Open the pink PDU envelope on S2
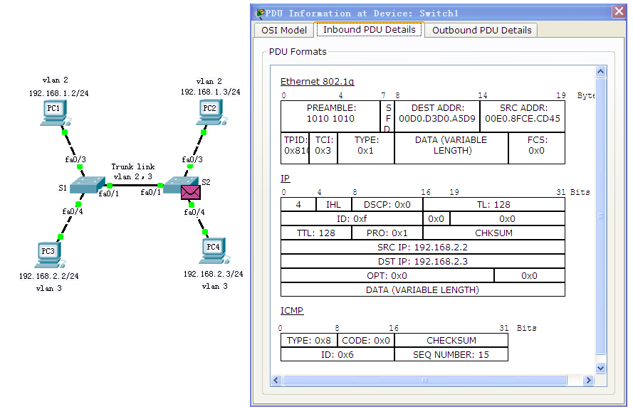The image size is (633, 409). pyautogui.click(x=191, y=192)
